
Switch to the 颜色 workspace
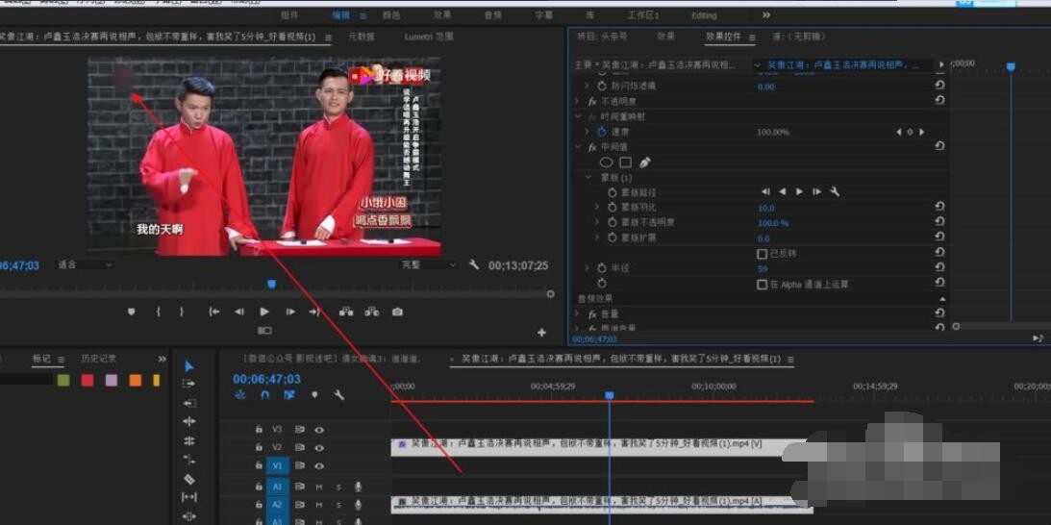(x=391, y=14)
